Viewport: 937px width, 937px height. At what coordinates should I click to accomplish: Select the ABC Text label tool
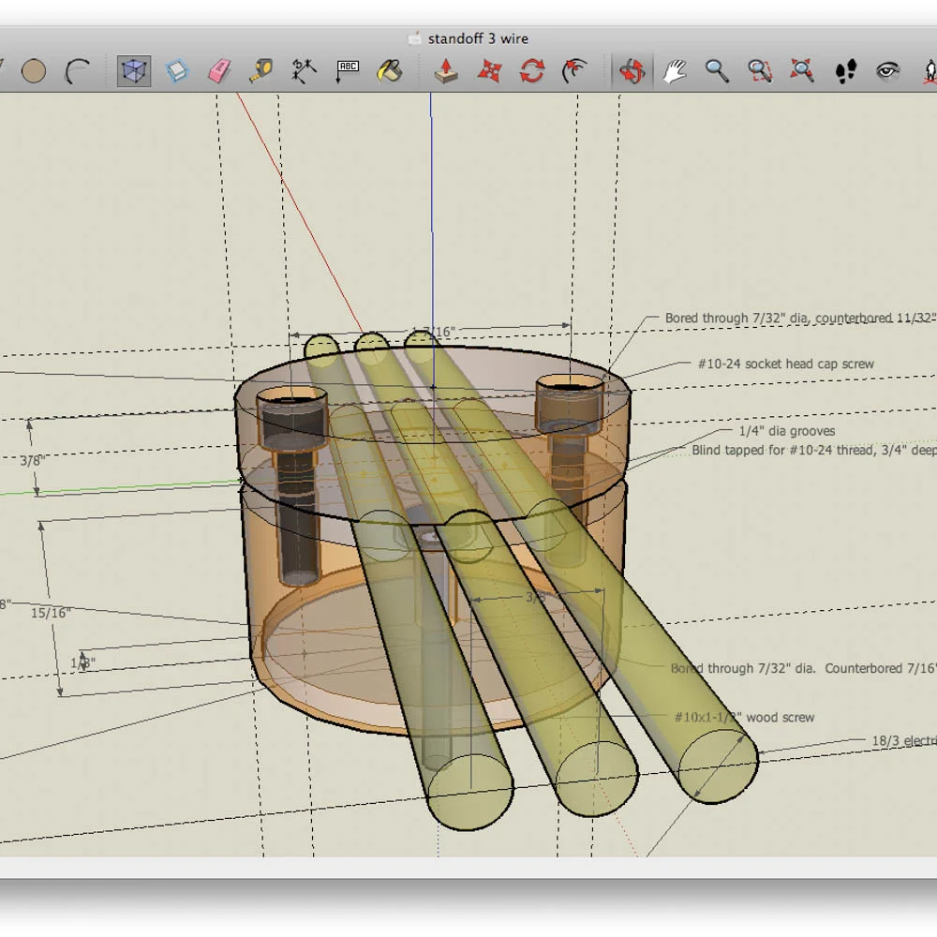click(x=348, y=72)
